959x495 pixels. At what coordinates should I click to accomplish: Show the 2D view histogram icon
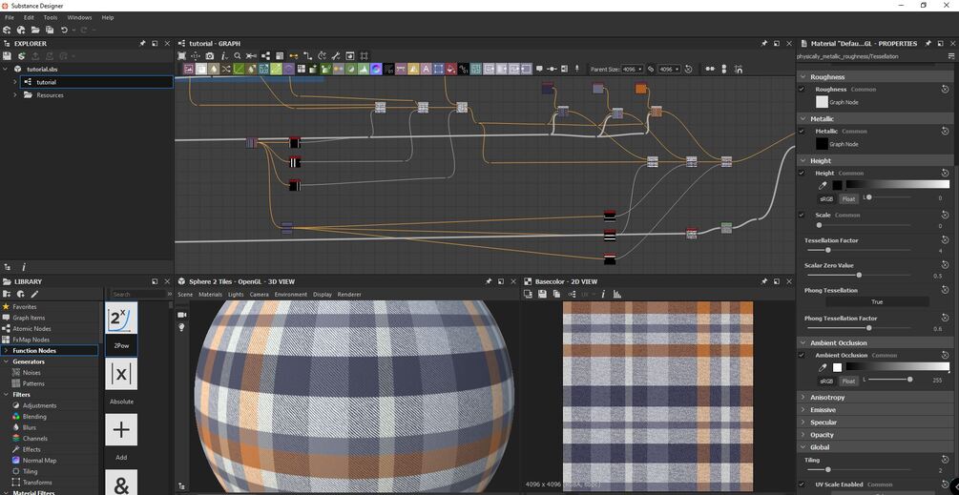point(617,294)
